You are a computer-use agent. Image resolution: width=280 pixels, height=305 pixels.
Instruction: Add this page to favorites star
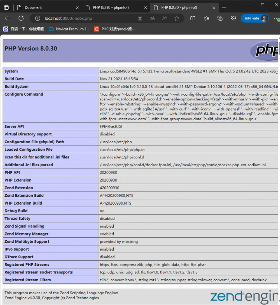tap(177, 18)
